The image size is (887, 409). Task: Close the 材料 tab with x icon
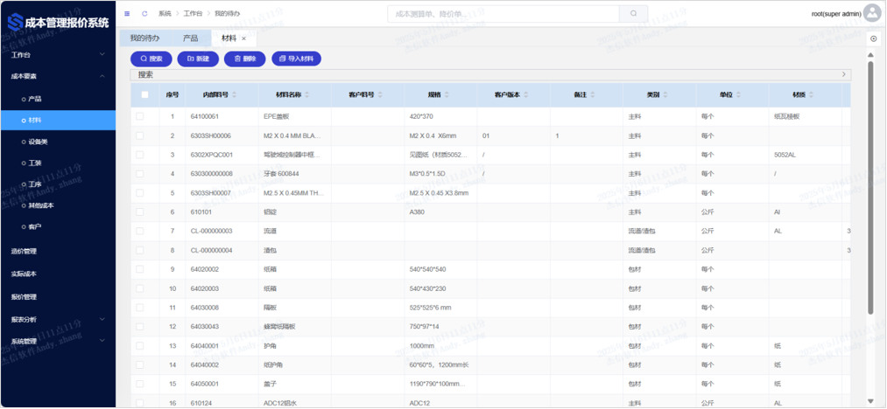[244, 38]
